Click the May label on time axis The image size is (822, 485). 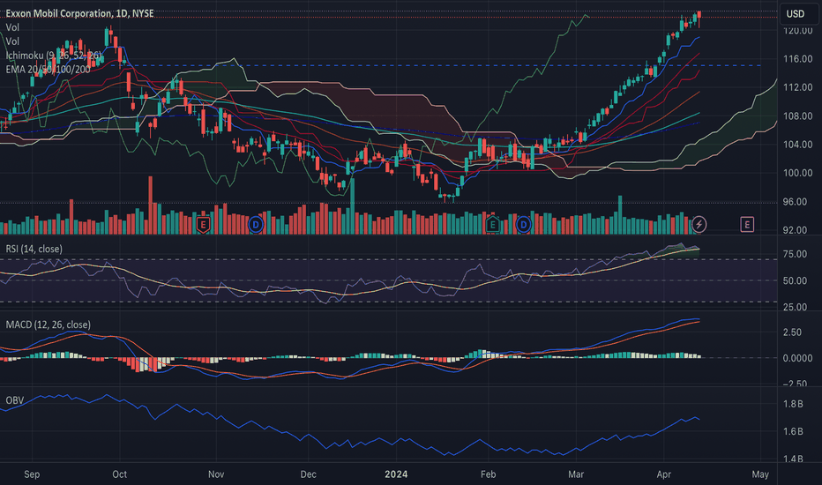coord(760,474)
